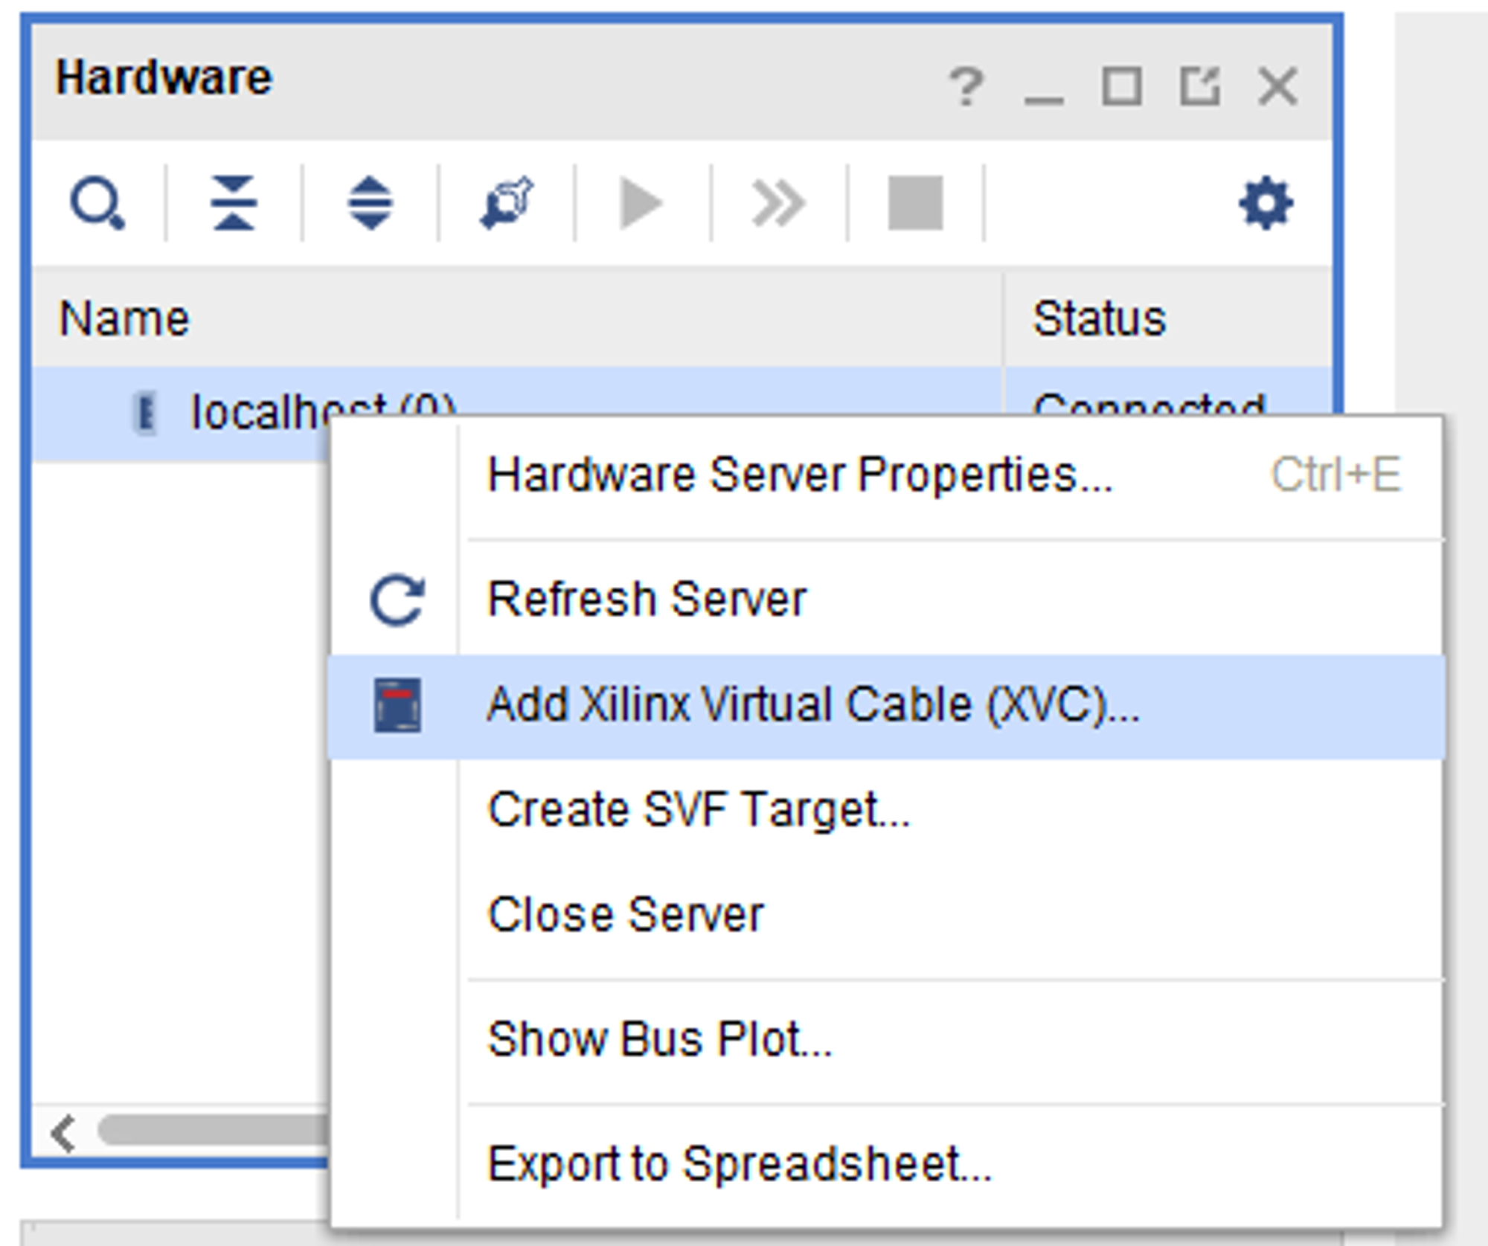The width and height of the screenshot is (1488, 1246).
Task: Click the horizontal scrollbar left arrow
Action: [63, 1134]
